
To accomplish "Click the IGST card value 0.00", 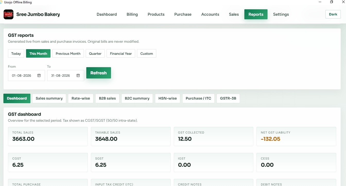I will click(x=184, y=165).
